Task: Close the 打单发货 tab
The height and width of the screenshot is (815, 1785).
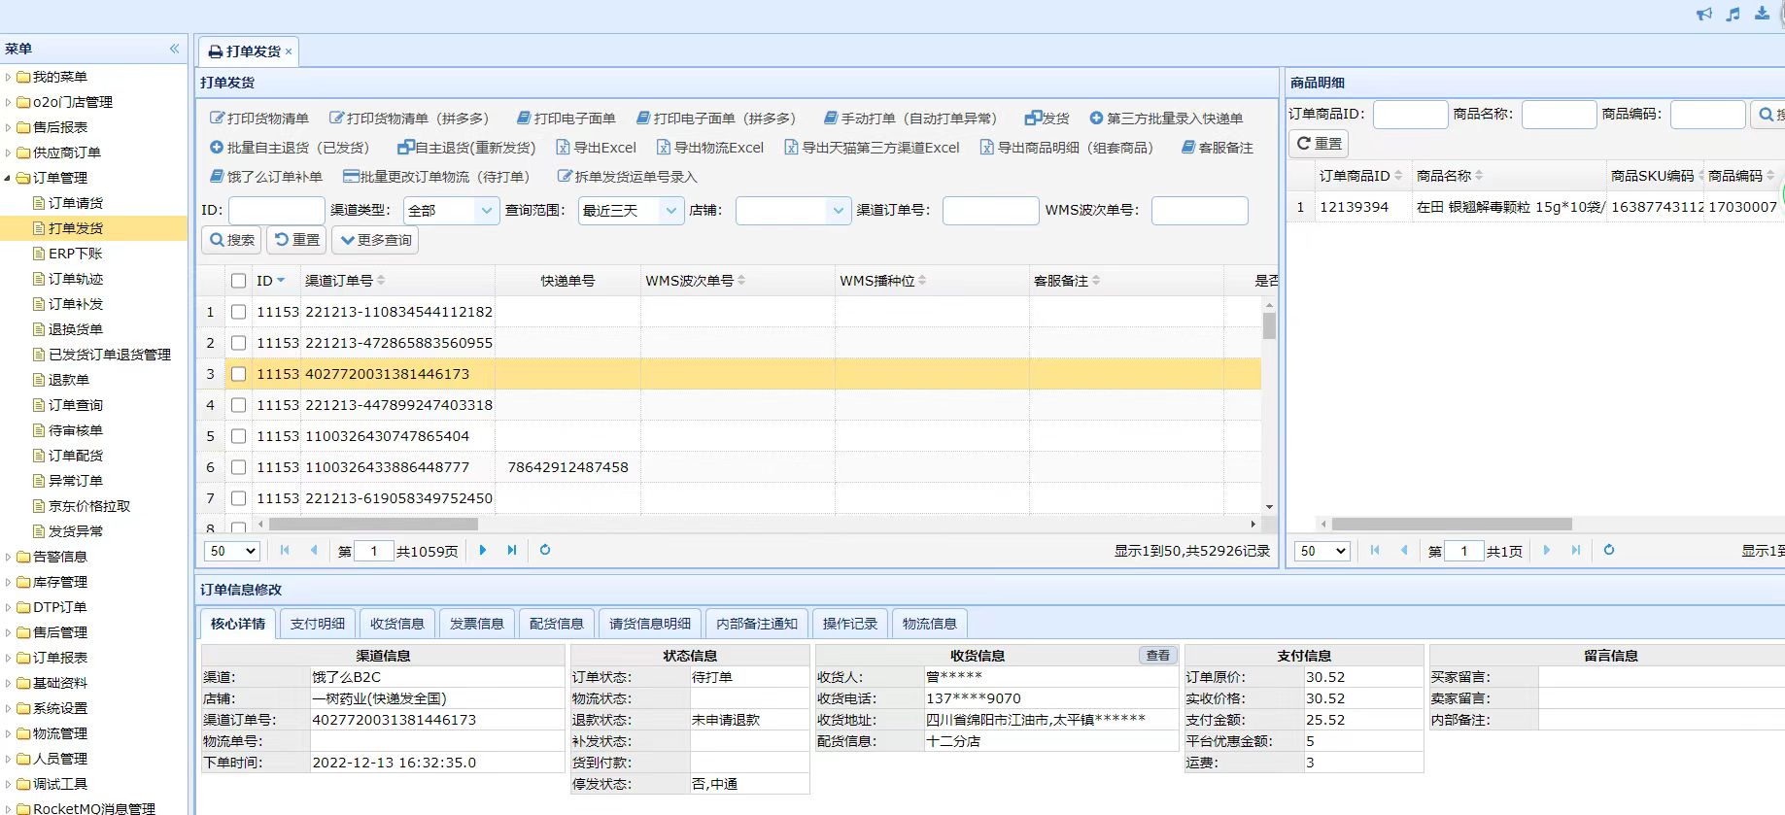Action: tap(289, 51)
